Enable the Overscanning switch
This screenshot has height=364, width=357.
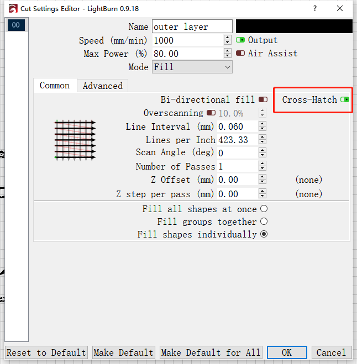(211, 113)
